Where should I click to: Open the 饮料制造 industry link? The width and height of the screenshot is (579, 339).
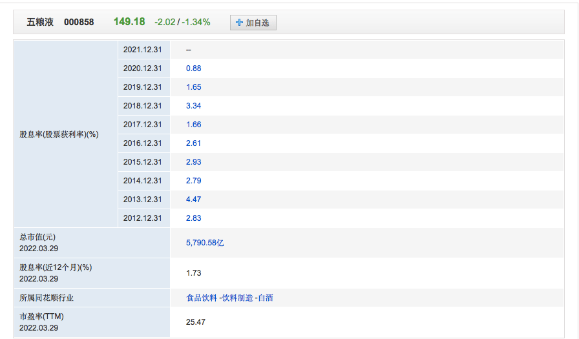click(237, 298)
